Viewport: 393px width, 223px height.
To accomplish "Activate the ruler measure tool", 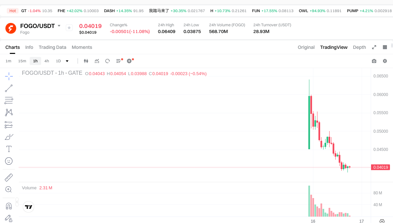I will coord(8,177).
